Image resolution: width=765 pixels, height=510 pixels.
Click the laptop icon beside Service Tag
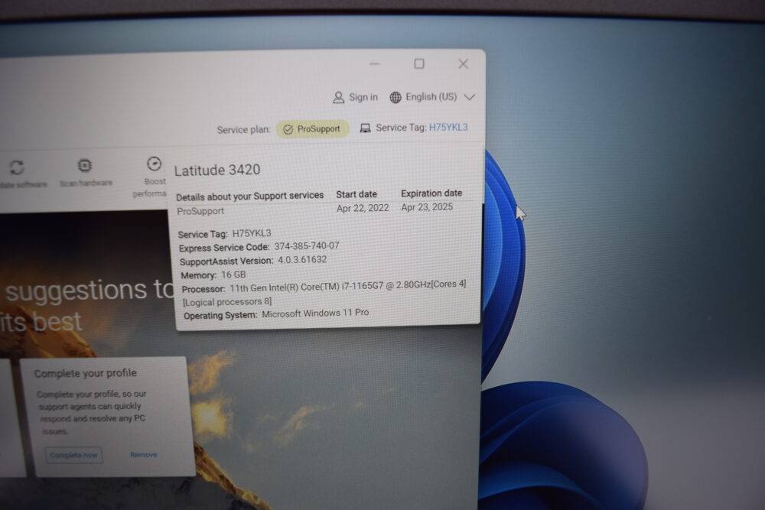click(365, 128)
